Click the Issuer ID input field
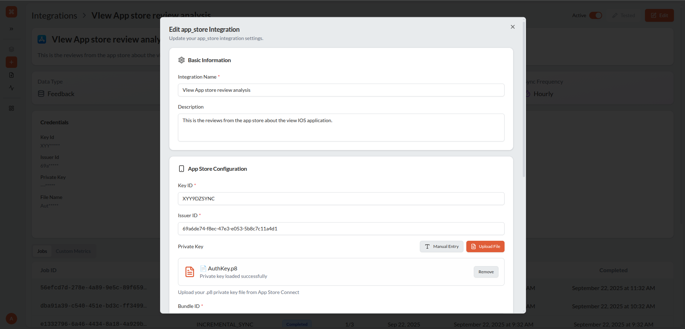The height and width of the screenshot is (329, 685). (x=341, y=229)
